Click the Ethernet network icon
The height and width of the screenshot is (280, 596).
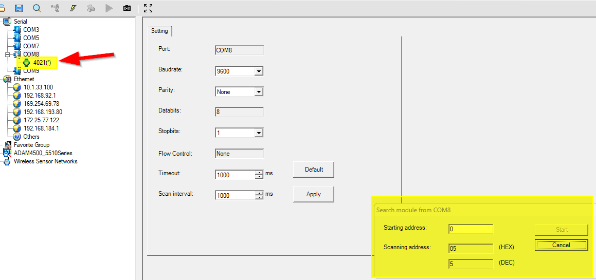(7, 79)
